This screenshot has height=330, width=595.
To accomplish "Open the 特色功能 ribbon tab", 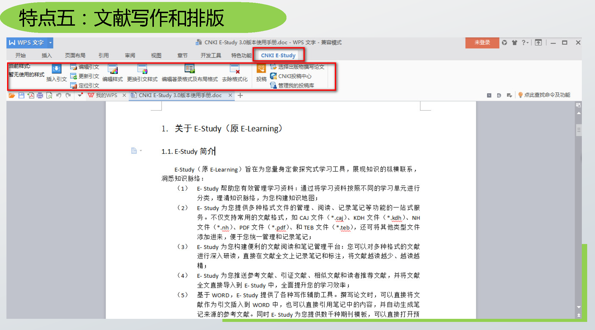I will [241, 56].
